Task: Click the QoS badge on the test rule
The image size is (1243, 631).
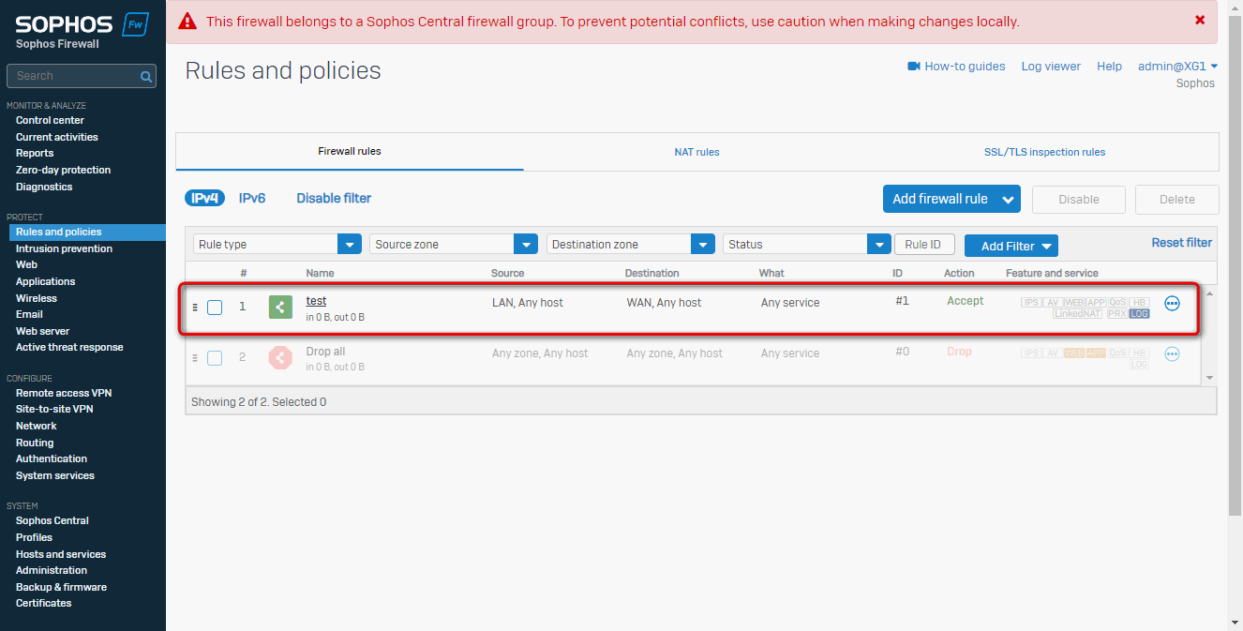Action: pos(1117,303)
